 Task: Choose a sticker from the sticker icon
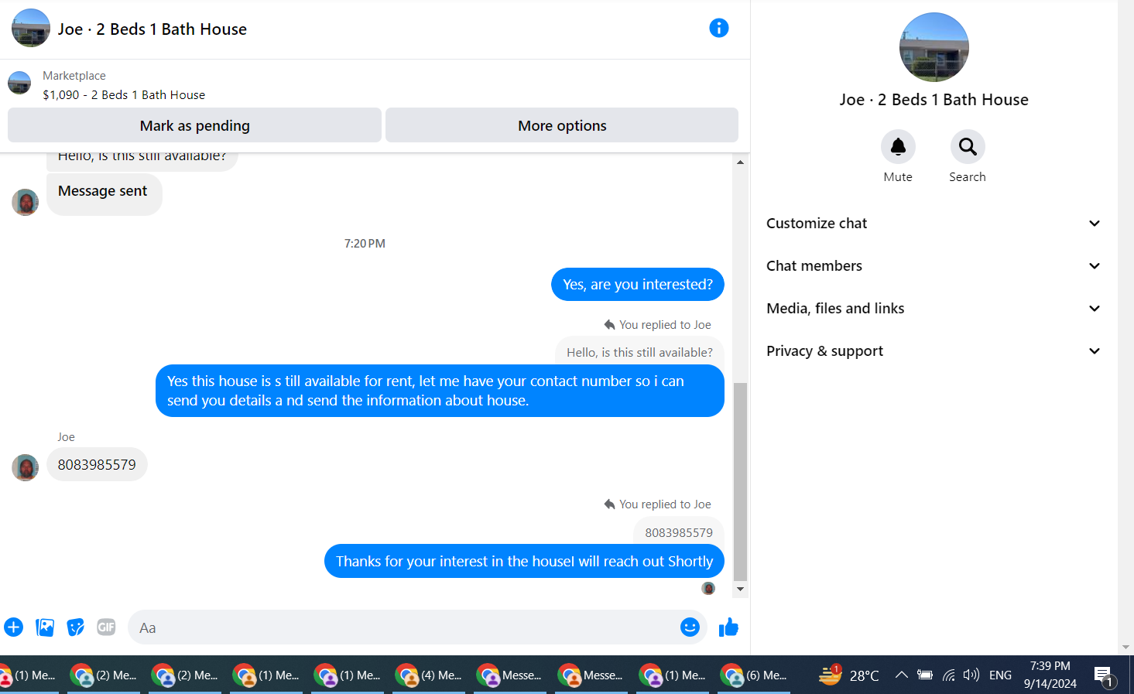pyautogui.click(x=76, y=627)
